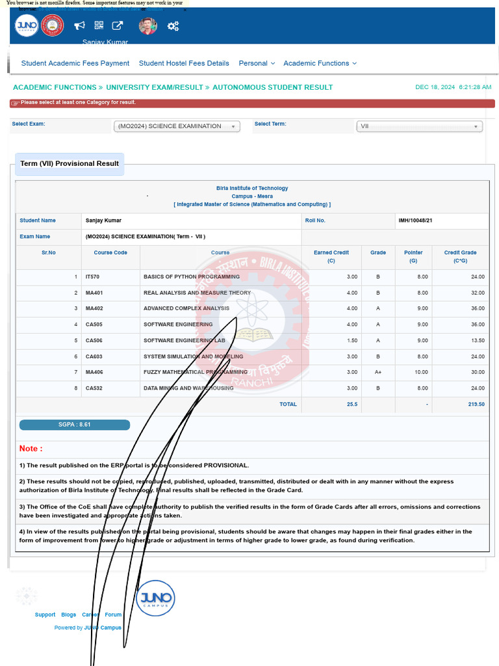This screenshot has width=499, height=666.
Task: Open the announcements megaphone icon
Action: pos(79,26)
